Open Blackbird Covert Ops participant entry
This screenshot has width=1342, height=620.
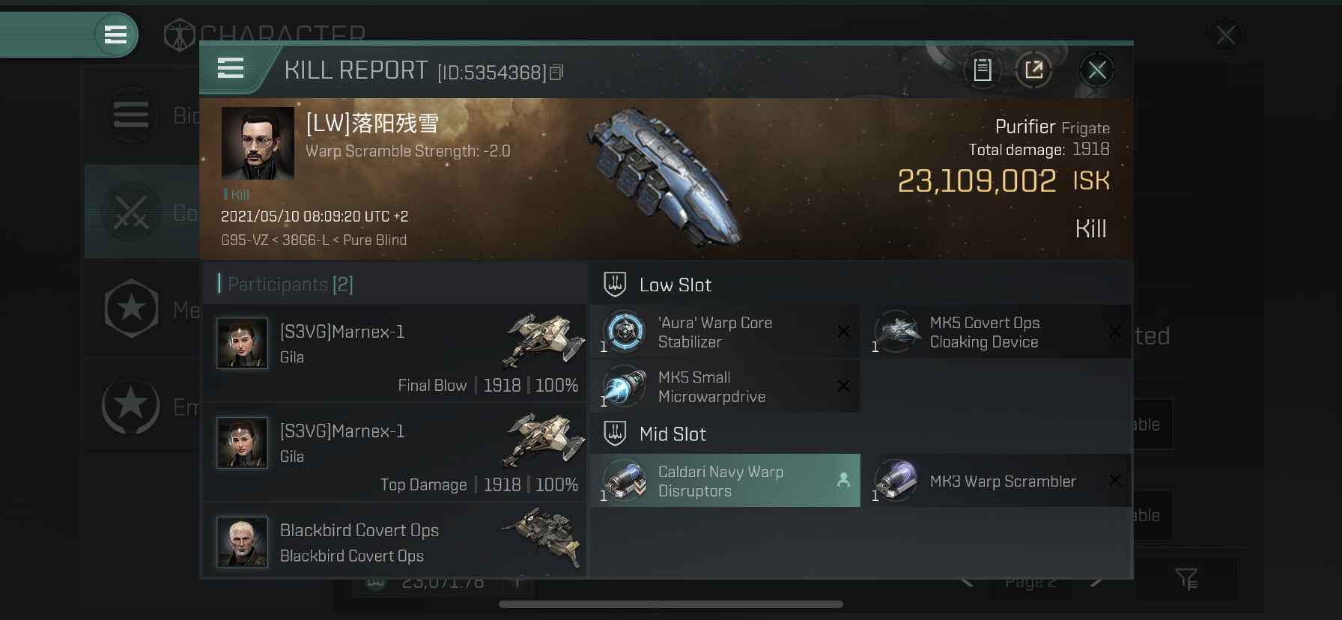395,541
